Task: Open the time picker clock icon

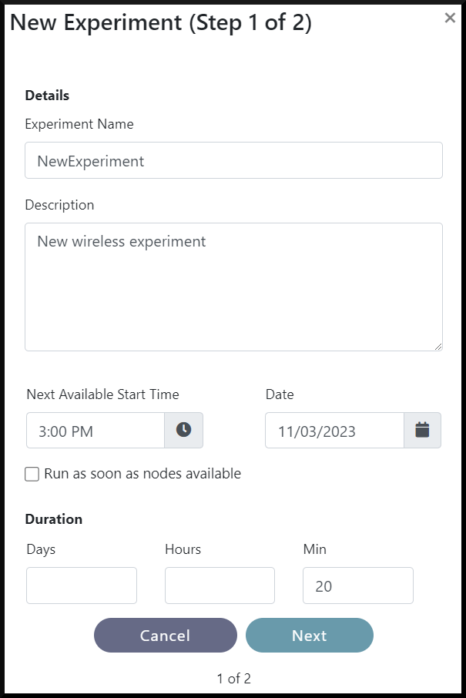Action: (x=183, y=430)
